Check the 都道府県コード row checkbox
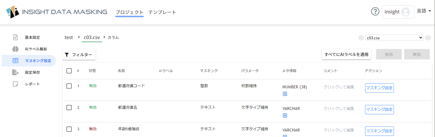 point(69,86)
